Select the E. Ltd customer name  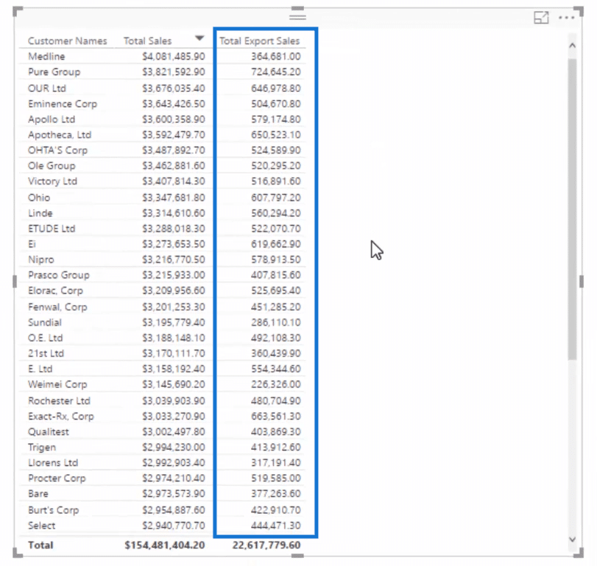point(40,369)
